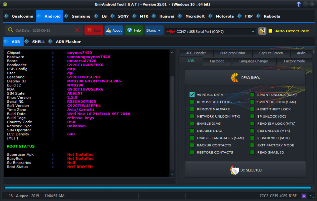Click the port settings gear icon
Screen dimensions: 317x201
click(262, 31)
